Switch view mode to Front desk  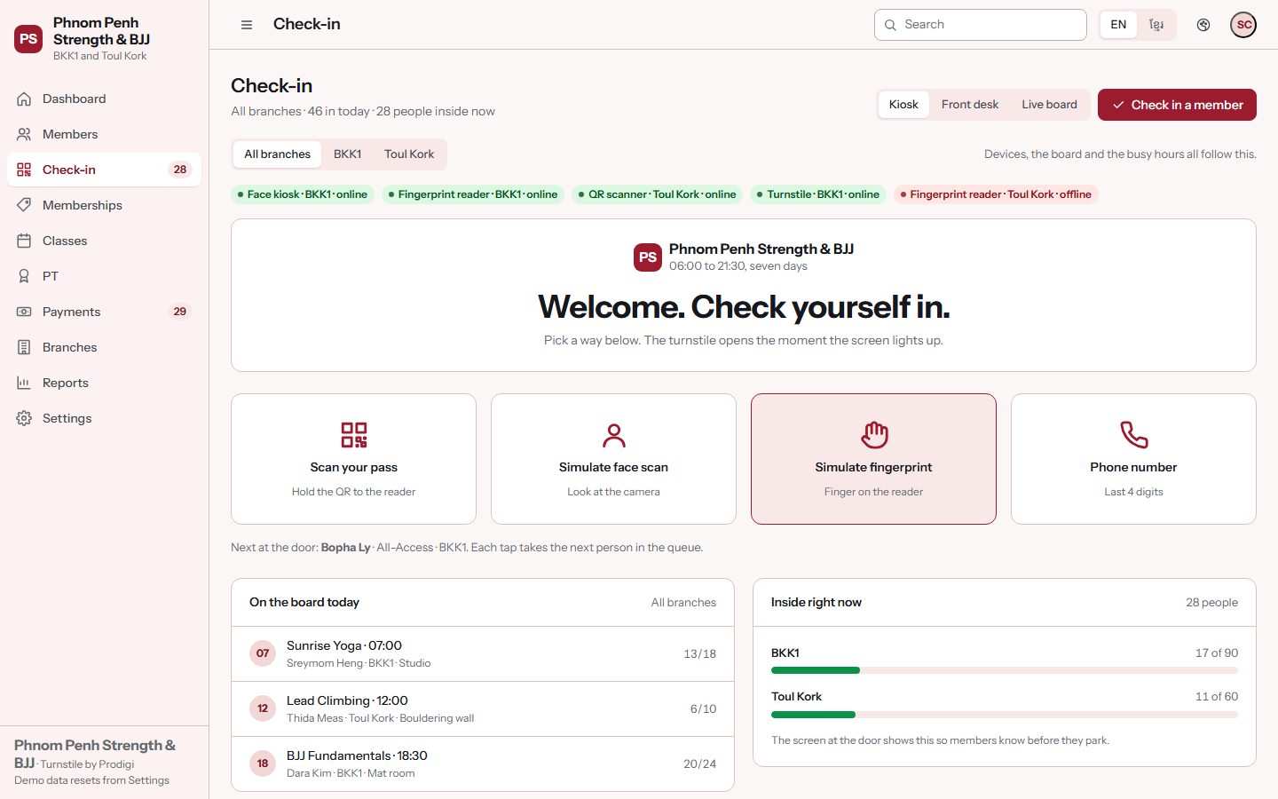click(969, 105)
